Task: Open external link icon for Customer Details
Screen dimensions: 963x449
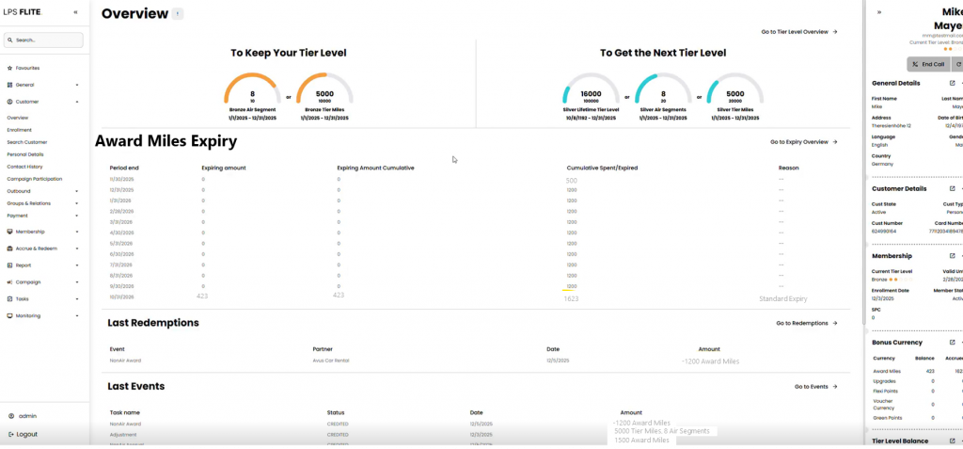Action: click(952, 188)
